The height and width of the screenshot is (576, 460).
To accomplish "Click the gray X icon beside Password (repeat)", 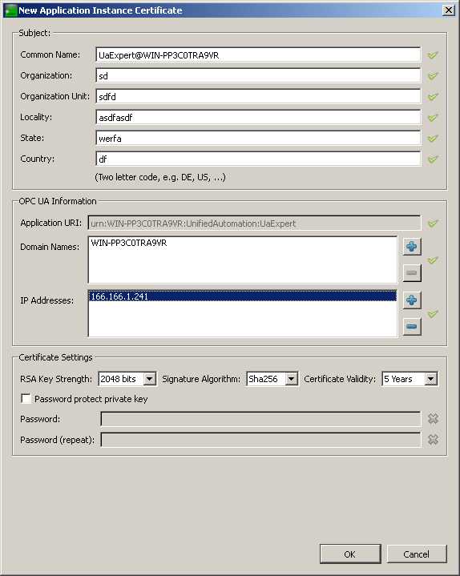I will [x=434, y=439].
